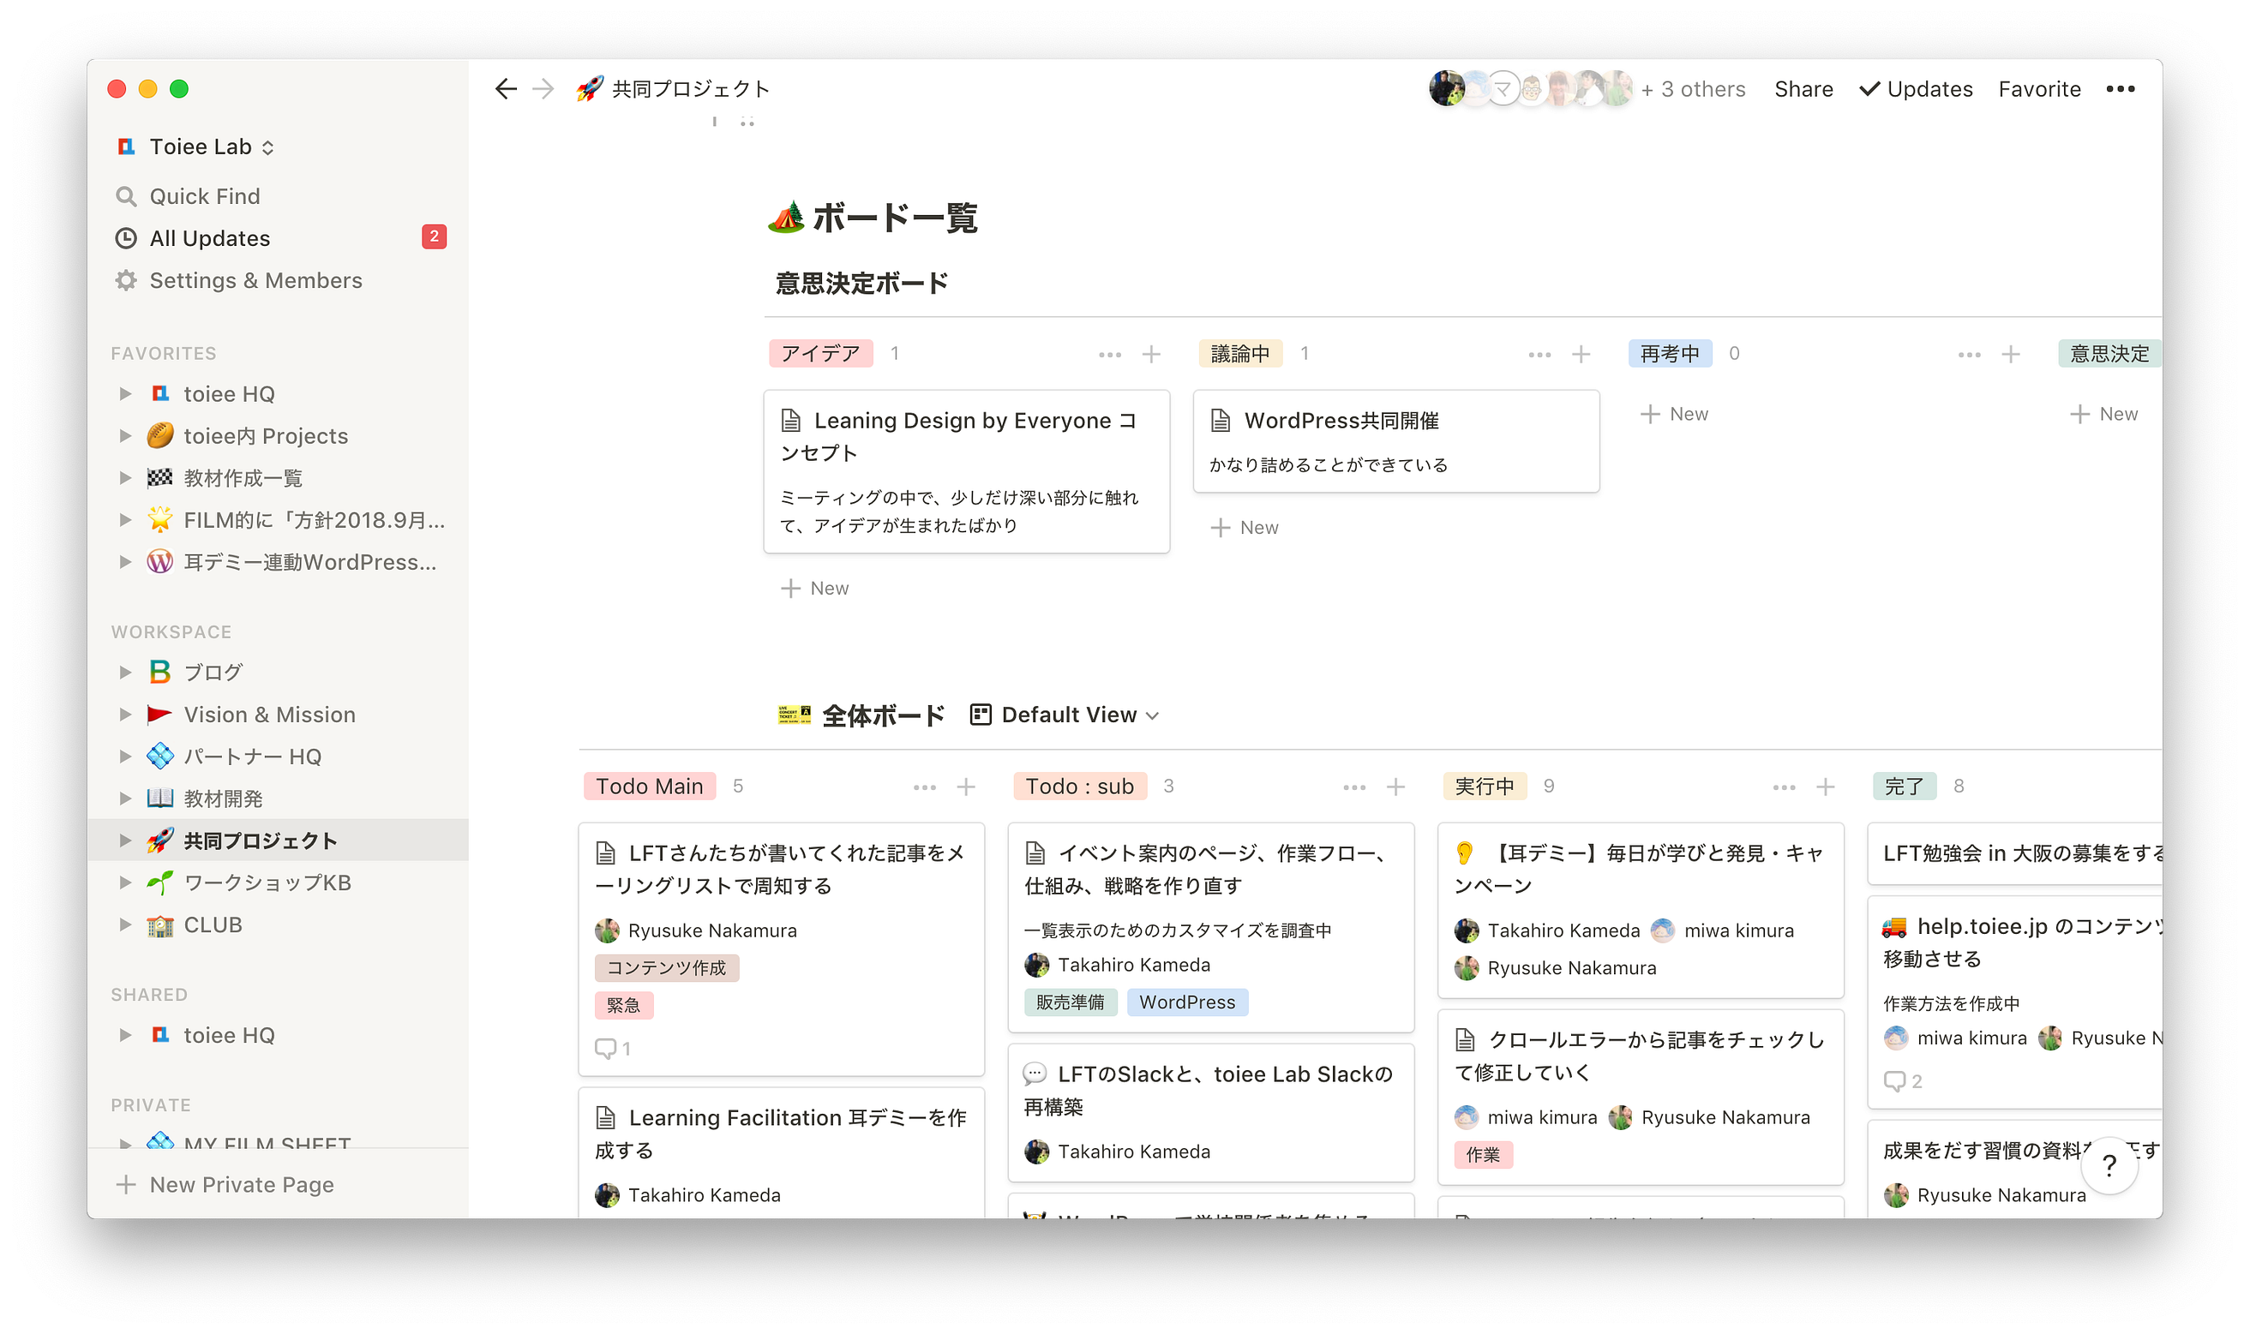Viewport: 2250px width, 1334px height.
Task: Open Quick Find
Action: (x=278, y=196)
